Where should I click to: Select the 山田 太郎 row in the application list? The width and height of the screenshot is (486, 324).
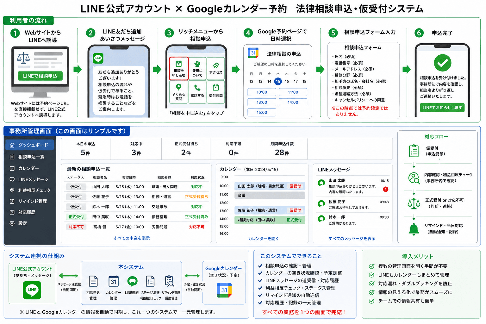(x=136, y=187)
